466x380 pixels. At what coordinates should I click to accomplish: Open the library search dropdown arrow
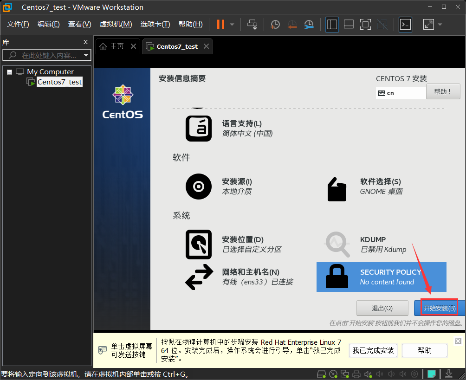click(86, 55)
